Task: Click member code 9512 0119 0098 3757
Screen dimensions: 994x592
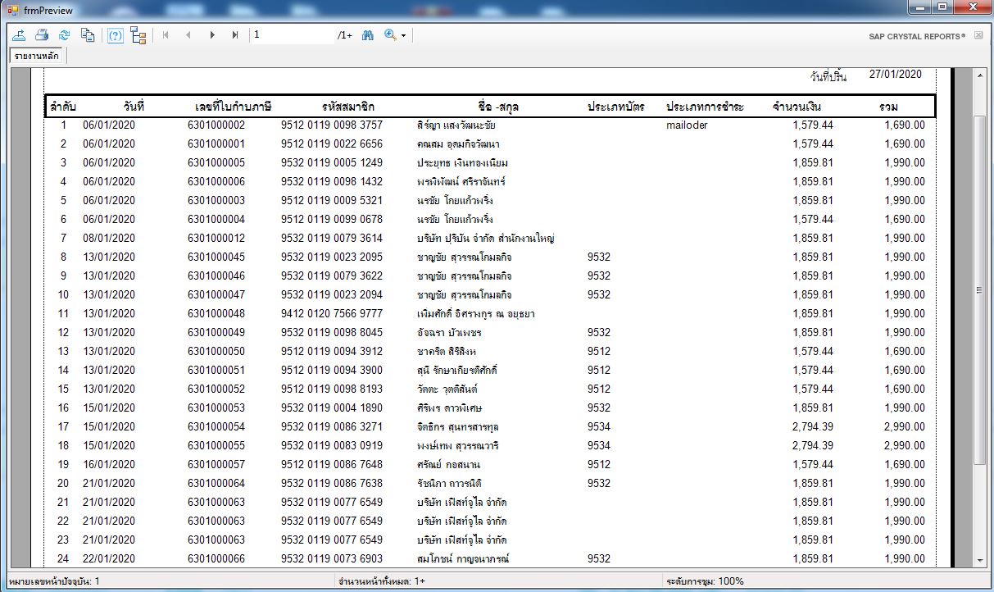Action: [x=332, y=125]
